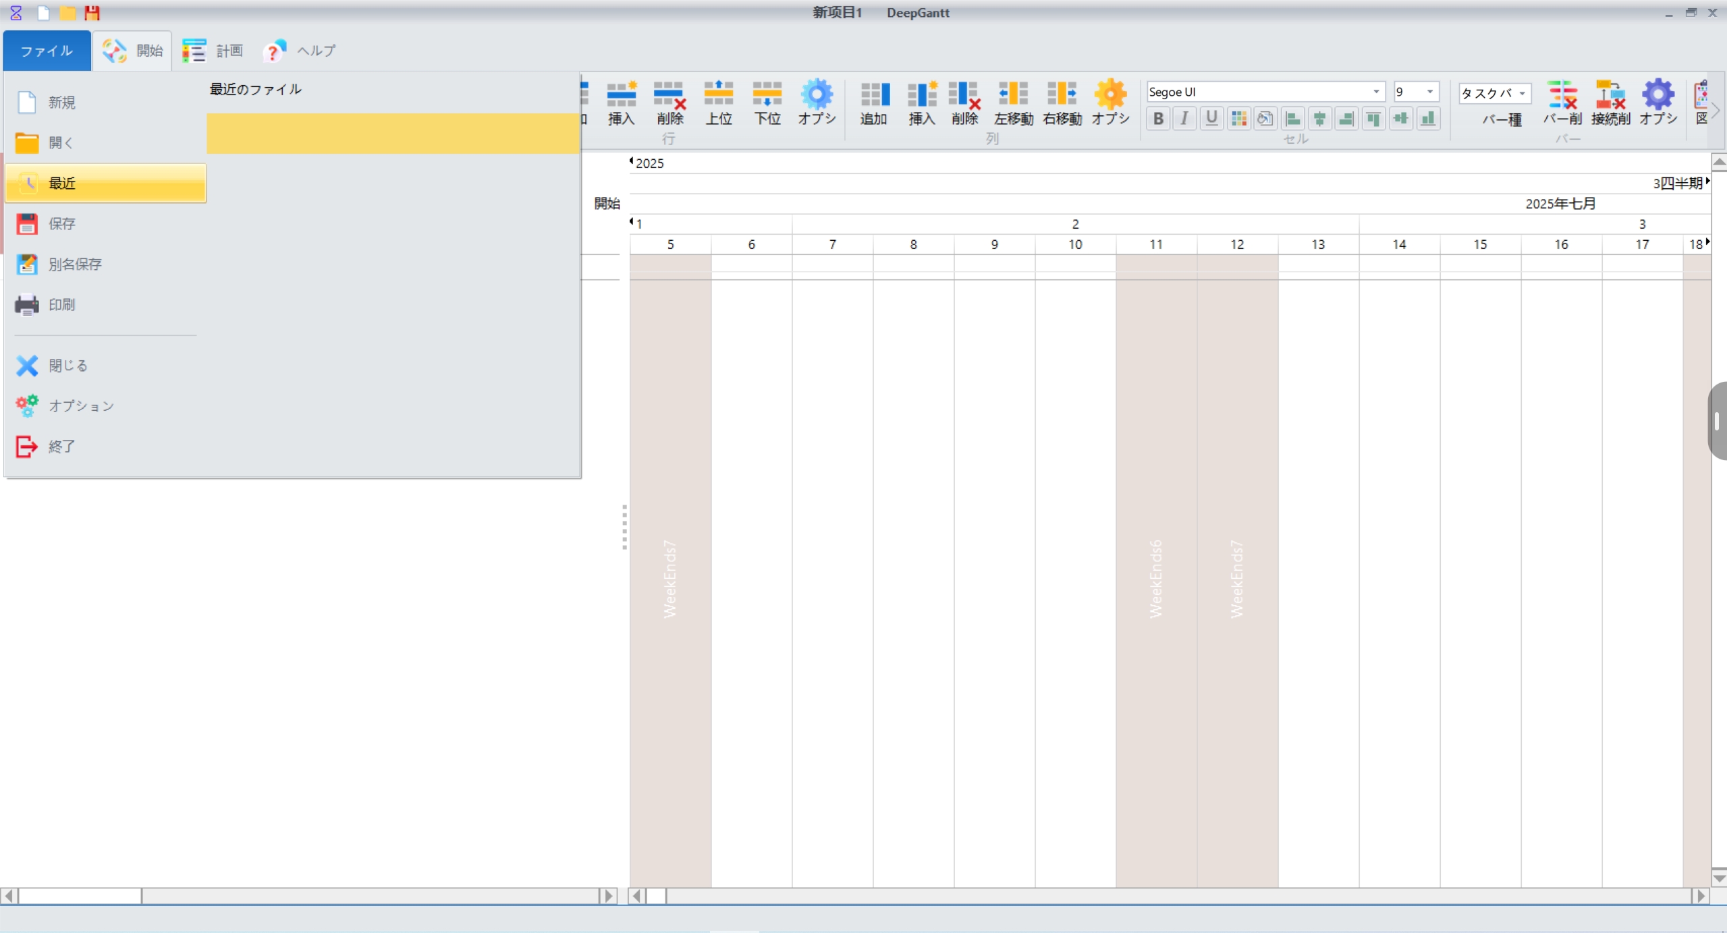Viewport: 1727px width, 933px height.
Task: Click the pane splitter dotted handle
Action: pos(624,528)
